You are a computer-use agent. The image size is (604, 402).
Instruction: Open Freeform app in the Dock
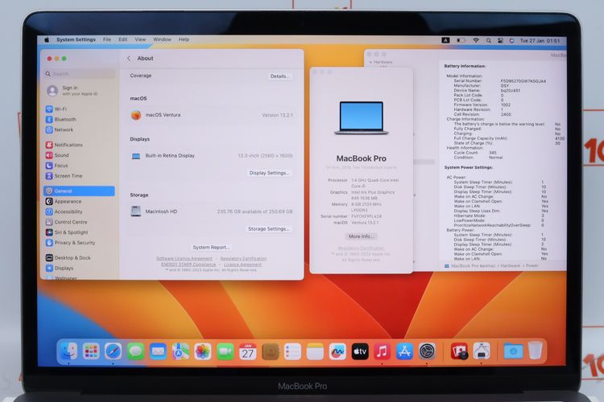tap(337, 351)
